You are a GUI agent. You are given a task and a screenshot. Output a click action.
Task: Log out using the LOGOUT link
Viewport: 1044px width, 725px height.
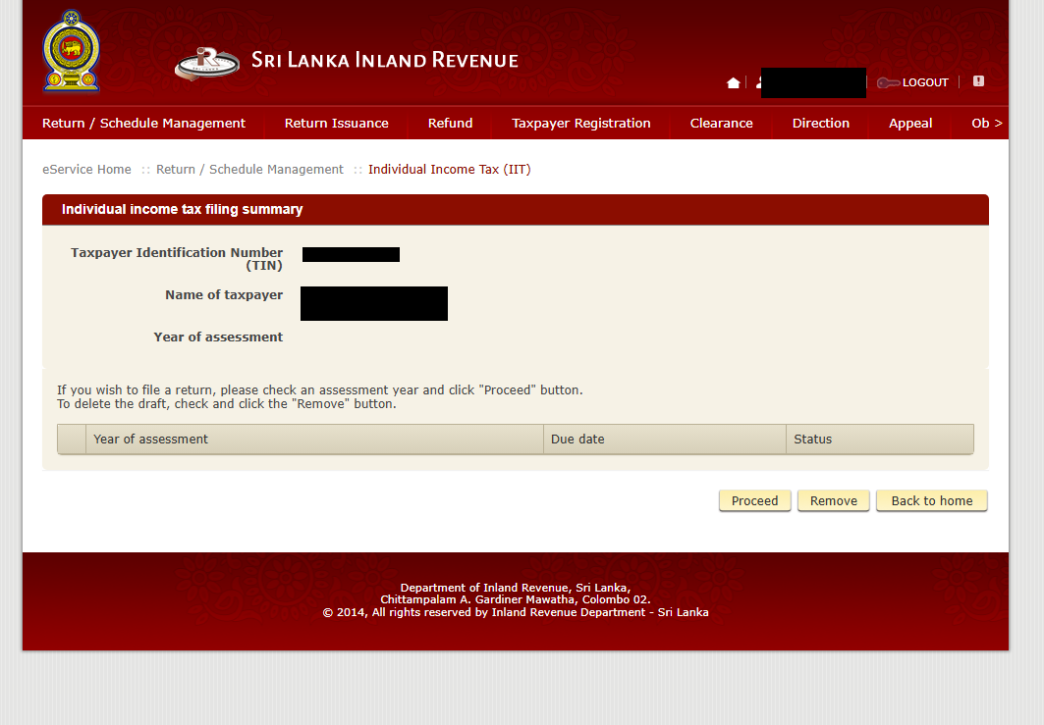925,82
